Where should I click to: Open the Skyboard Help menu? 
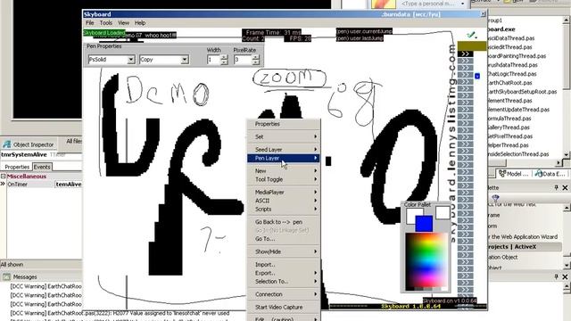140,23
